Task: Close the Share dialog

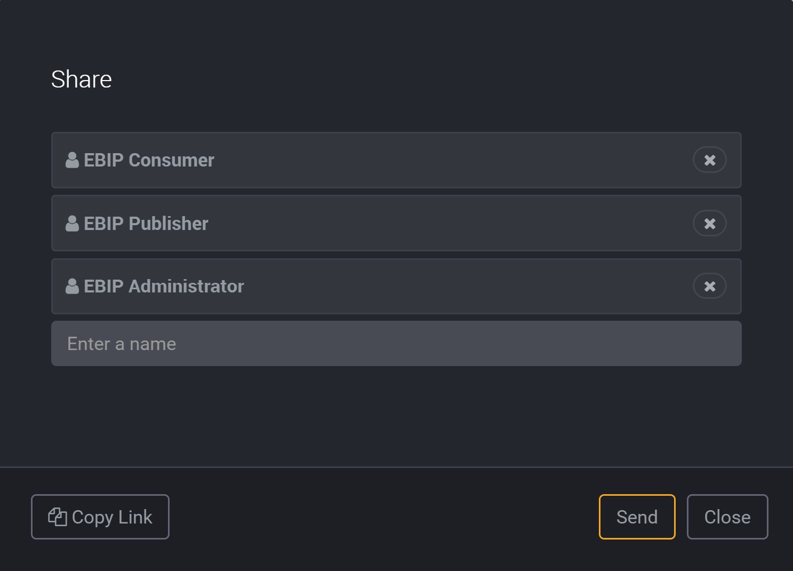Action: coord(727,517)
